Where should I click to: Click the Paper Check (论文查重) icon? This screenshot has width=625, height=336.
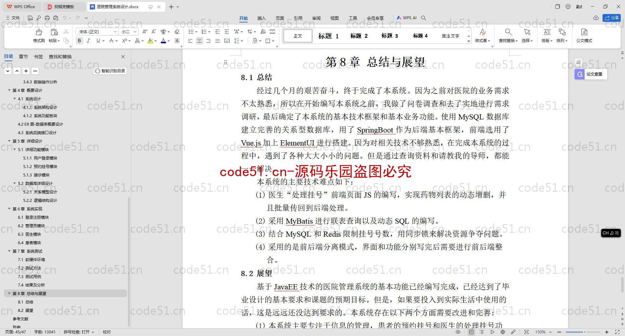click(x=580, y=74)
